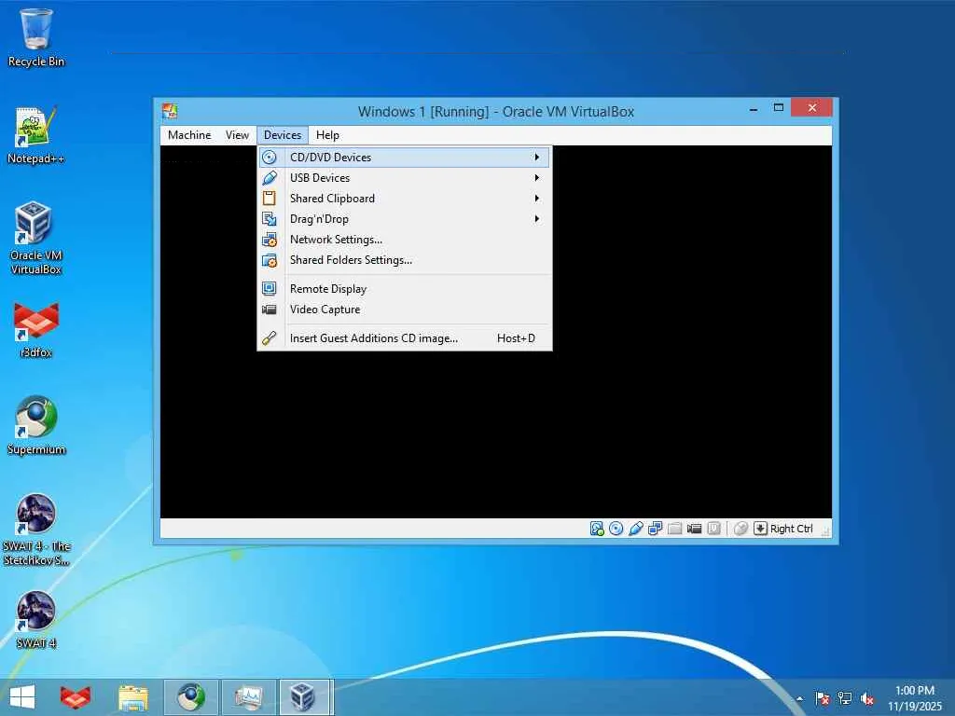Open the Windows Start button
Image resolution: width=955 pixels, height=716 pixels.
pos(22,697)
